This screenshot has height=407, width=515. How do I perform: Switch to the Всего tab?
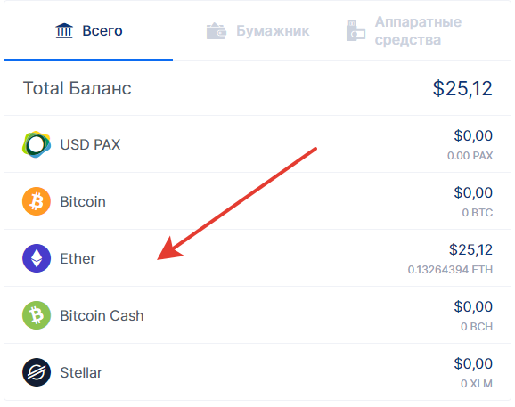89,31
